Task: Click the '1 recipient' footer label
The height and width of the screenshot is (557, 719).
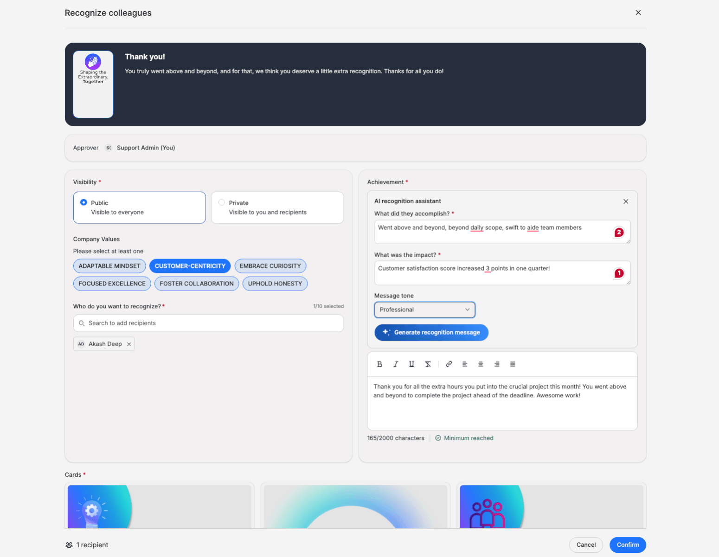Action: [x=92, y=545]
